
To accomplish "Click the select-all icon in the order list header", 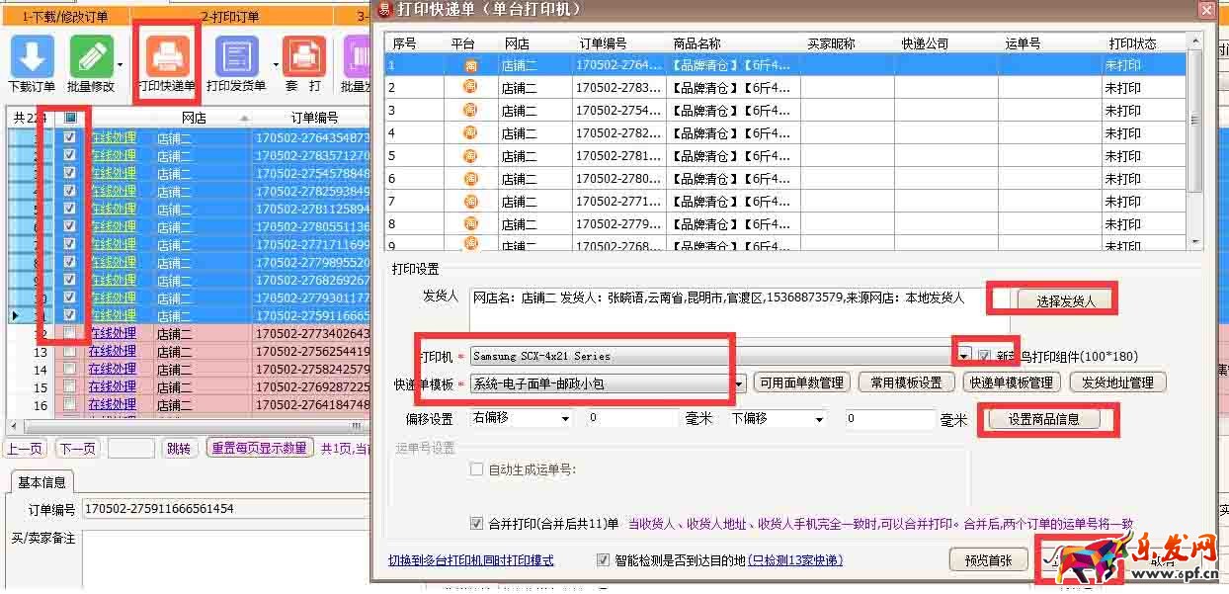I will click(69, 118).
